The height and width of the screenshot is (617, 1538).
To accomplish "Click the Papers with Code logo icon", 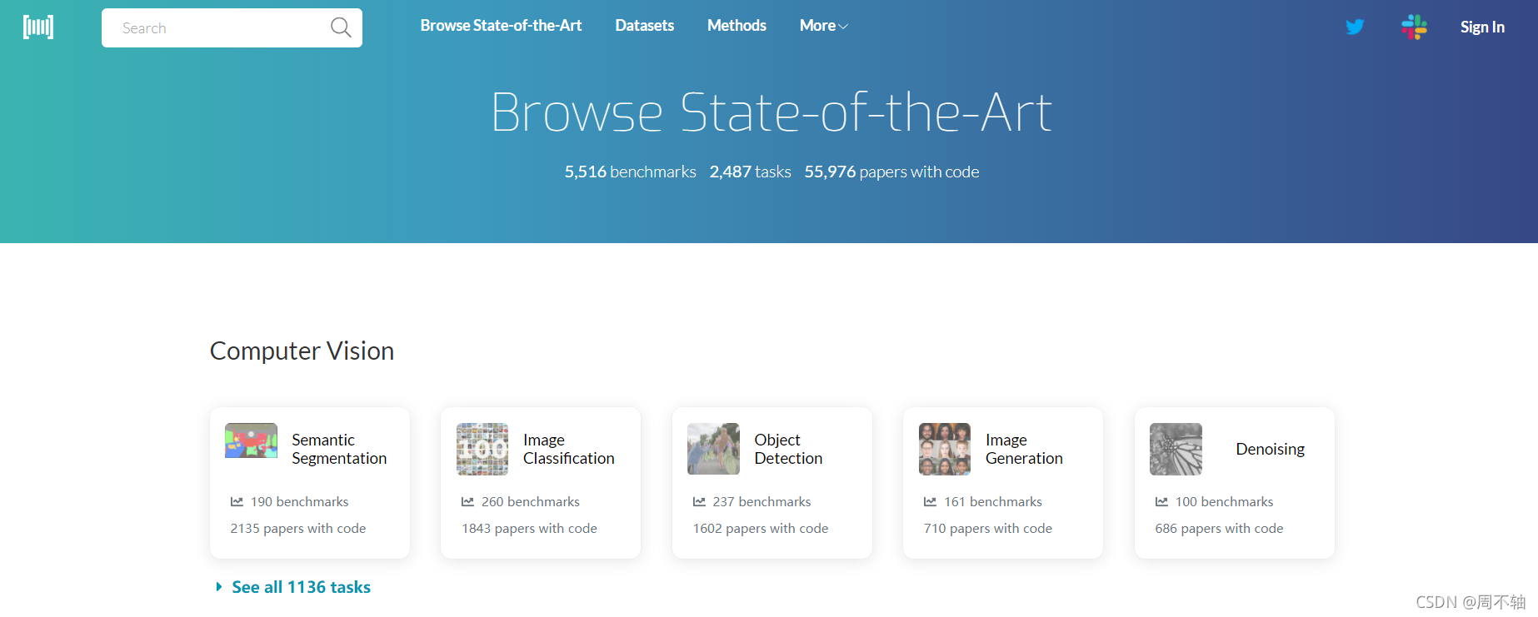I will click(x=38, y=27).
